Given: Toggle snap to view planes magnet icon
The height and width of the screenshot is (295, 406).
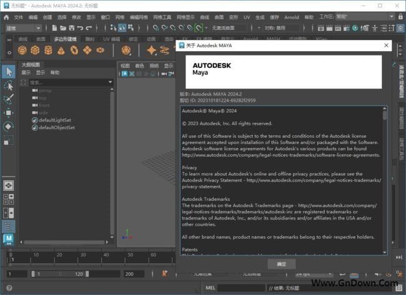Looking at the screenshot, I should [x=190, y=27].
